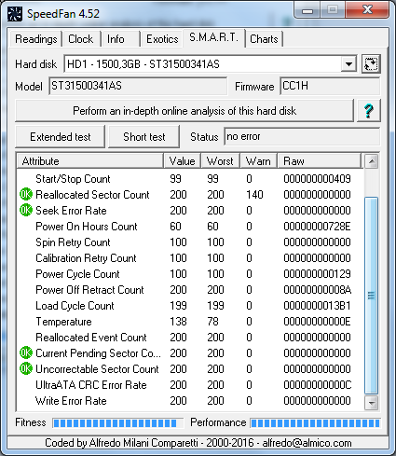Click Temperature worst value 78
Image resolution: width=396 pixels, height=456 pixels.
tap(212, 322)
